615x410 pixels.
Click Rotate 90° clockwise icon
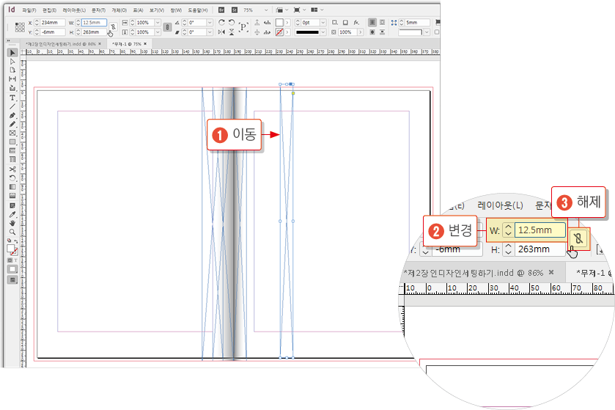pyautogui.click(x=221, y=22)
